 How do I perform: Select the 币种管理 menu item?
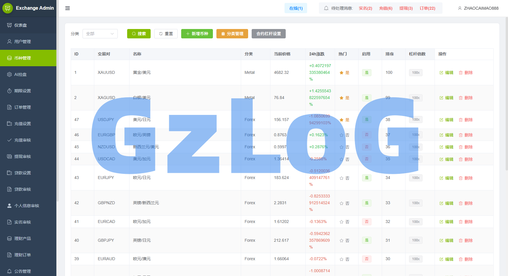point(28,58)
